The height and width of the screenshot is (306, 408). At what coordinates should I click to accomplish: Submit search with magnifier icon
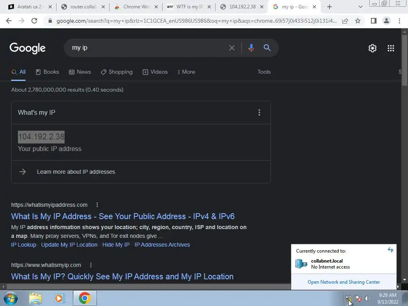coord(267,48)
